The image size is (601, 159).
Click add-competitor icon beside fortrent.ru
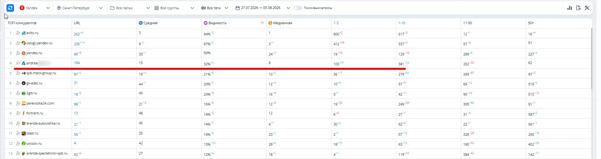click(x=18, y=113)
